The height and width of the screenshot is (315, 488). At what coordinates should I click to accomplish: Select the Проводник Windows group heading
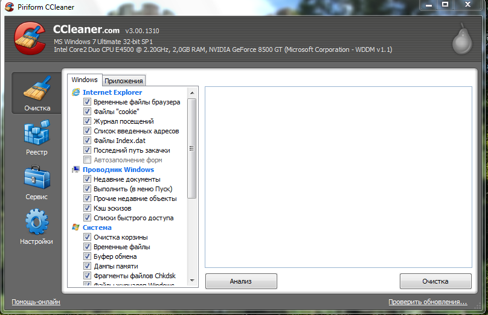click(118, 170)
